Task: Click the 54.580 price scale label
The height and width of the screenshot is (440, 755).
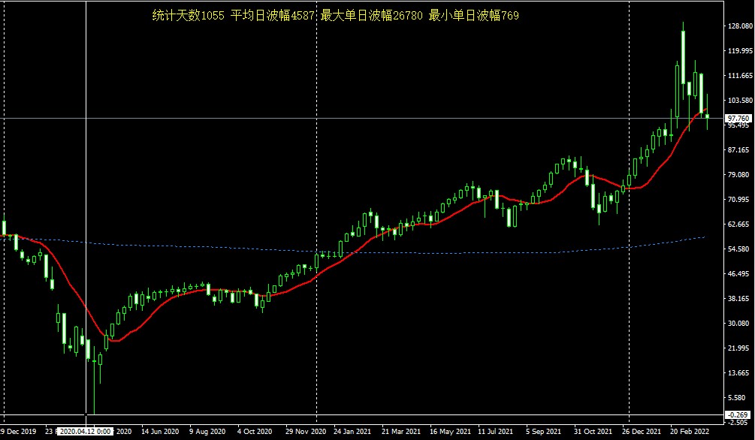Action: (739, 249)
